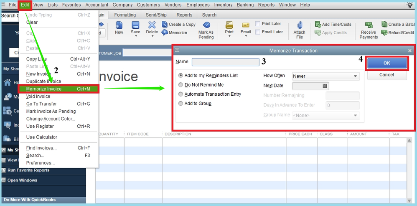Choose Memorize Invoice from Edit menu
The height and width of the screenshot is (206, 417).
(x=59, y=89)
